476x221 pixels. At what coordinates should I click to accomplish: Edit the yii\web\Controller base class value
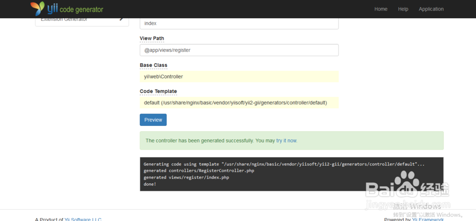pyautogui.click(x=239, y=77)
